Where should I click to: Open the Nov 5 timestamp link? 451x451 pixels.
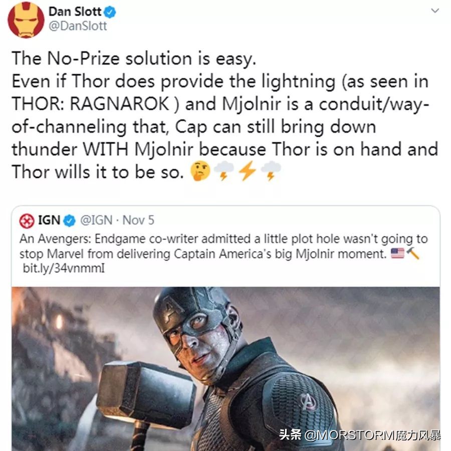click(x=138, y=220)
